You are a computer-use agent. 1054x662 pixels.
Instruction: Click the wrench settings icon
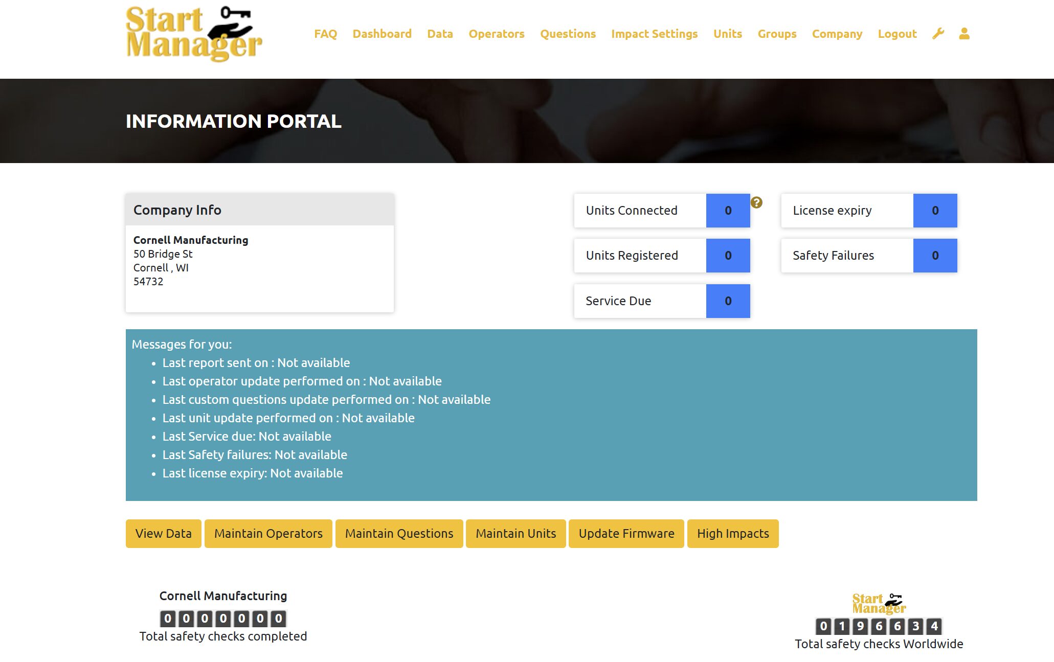[938, 34]
